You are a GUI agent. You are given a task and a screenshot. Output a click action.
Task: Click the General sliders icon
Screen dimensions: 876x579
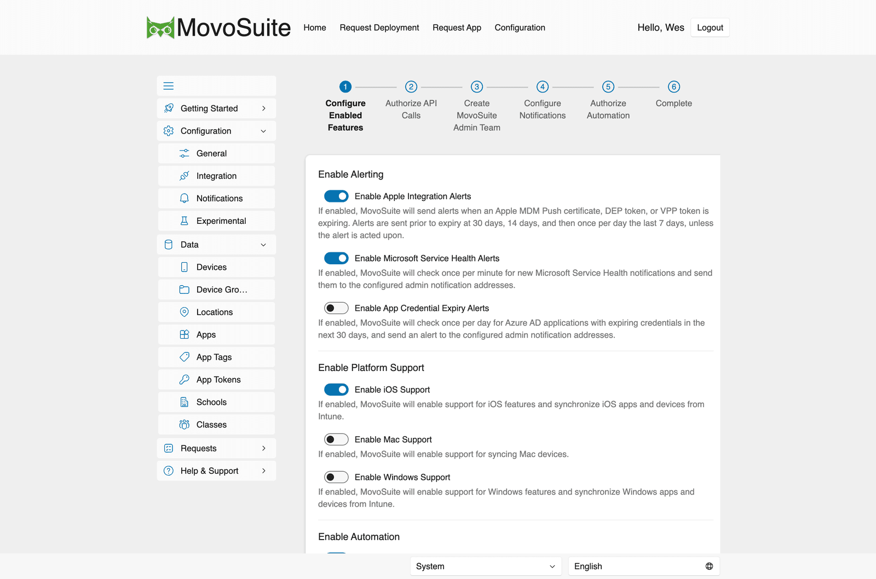click(185, 153)
